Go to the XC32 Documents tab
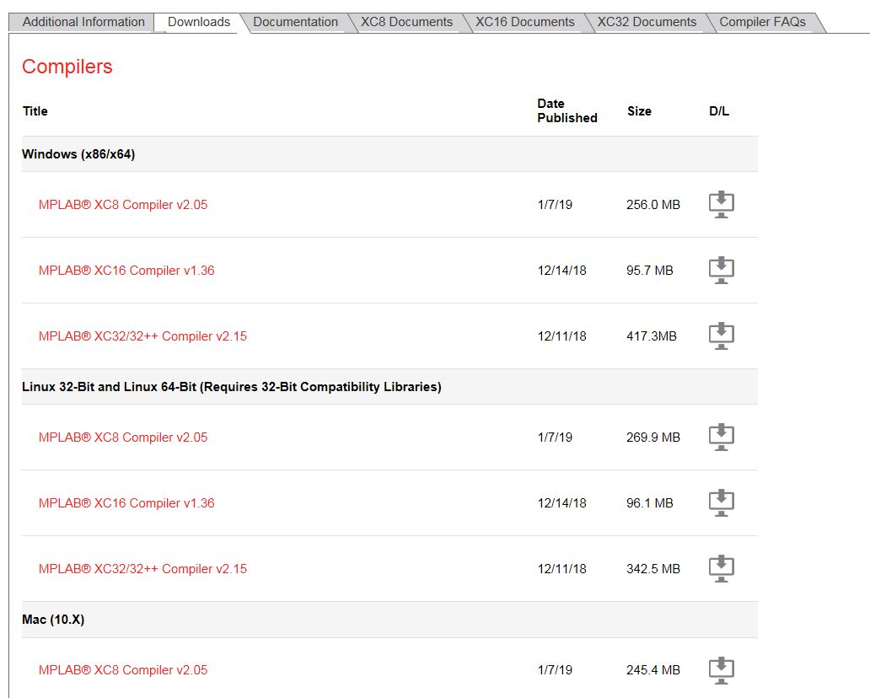Screen dimensions: 870x698 pos(647,22)
